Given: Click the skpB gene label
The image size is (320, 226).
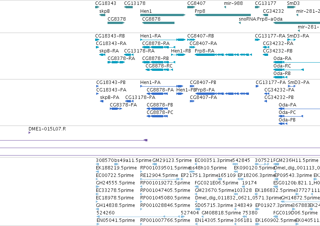Looking at the screenshot, I should (x=105, y=11).
